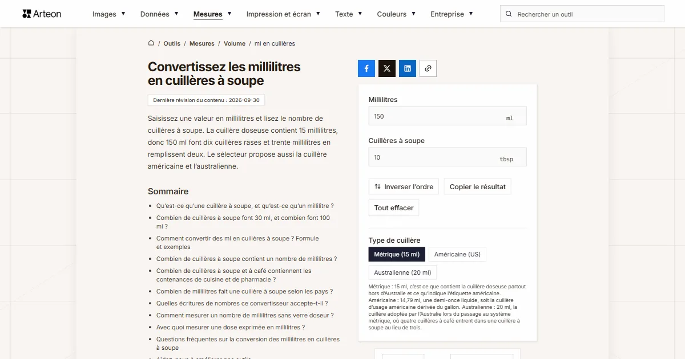Open 'Quelles écritures de nombres' link

242,303
